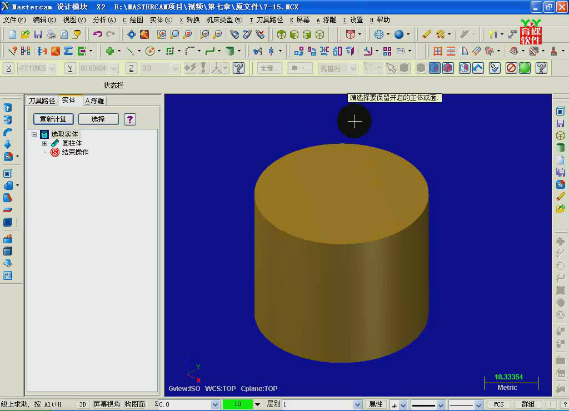
Task: Open the thin line width dropdown
Action: click(x=478, y=405)
